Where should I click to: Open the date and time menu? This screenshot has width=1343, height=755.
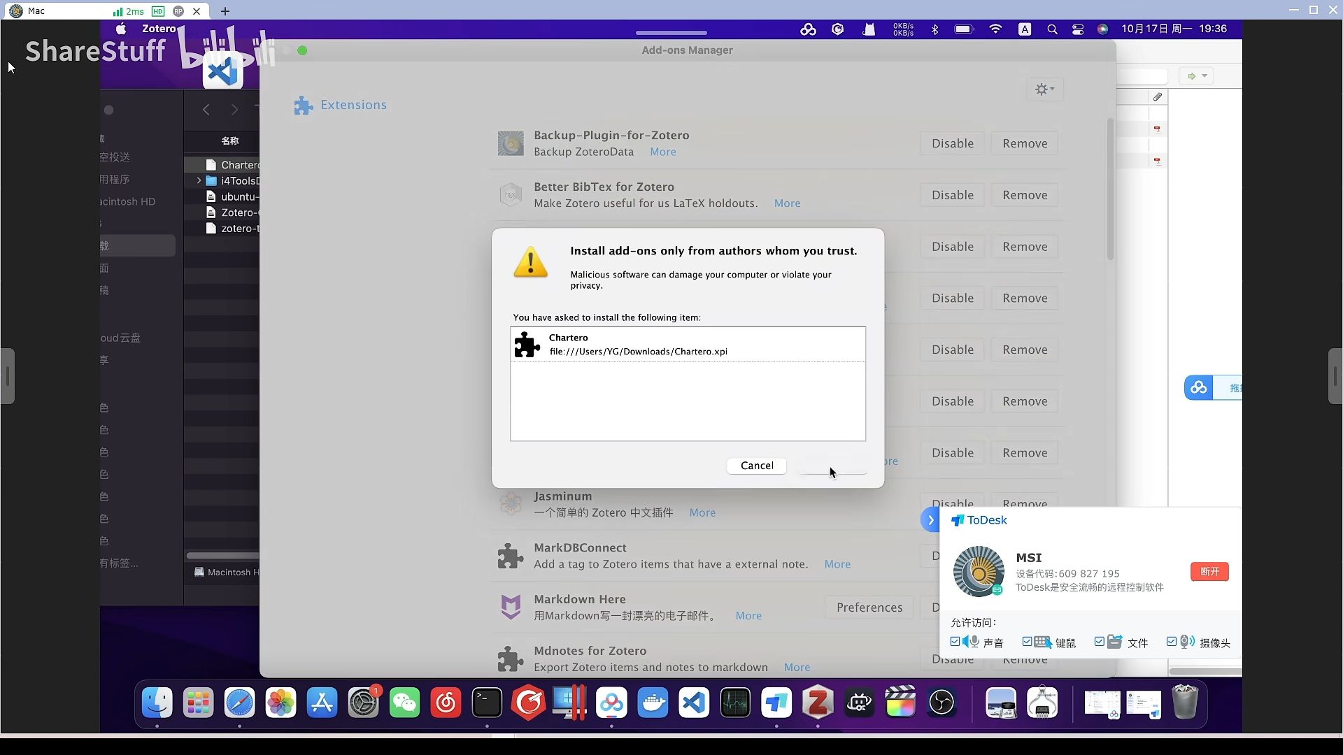[1174, 29]
